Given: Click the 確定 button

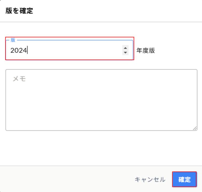Looking at the screenshot, I should [184, 179].
